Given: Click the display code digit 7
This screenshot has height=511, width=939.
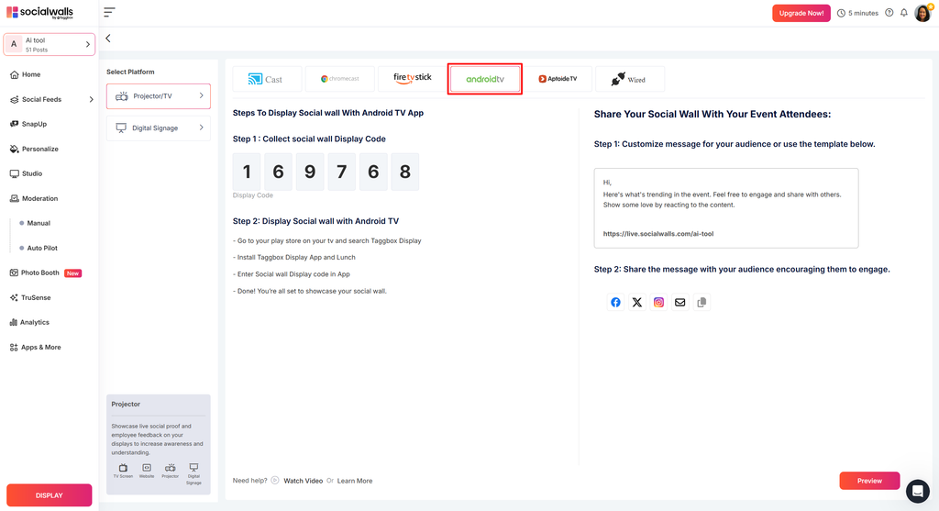Looking at the screenshot, I should (341, 172).
